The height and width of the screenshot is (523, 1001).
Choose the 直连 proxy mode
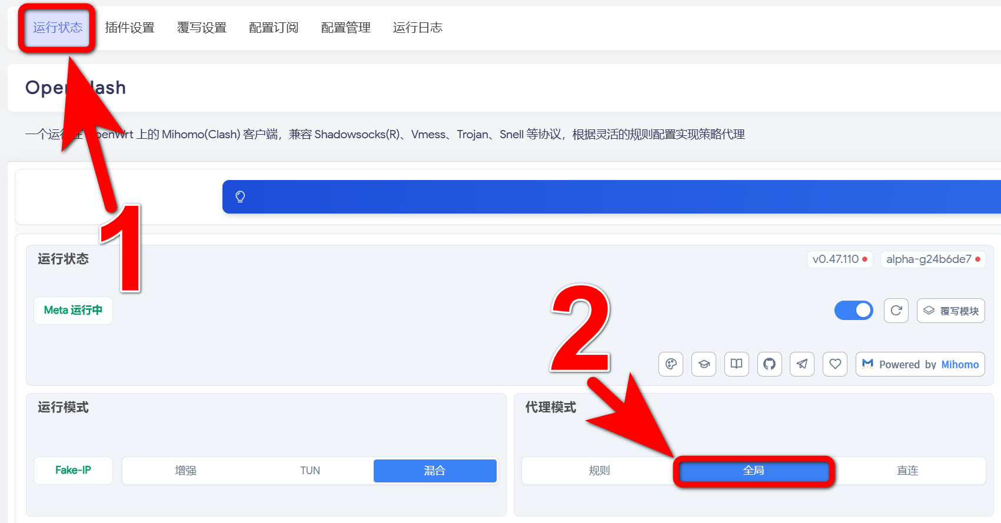pyautogui.click(x=907, y=471)
